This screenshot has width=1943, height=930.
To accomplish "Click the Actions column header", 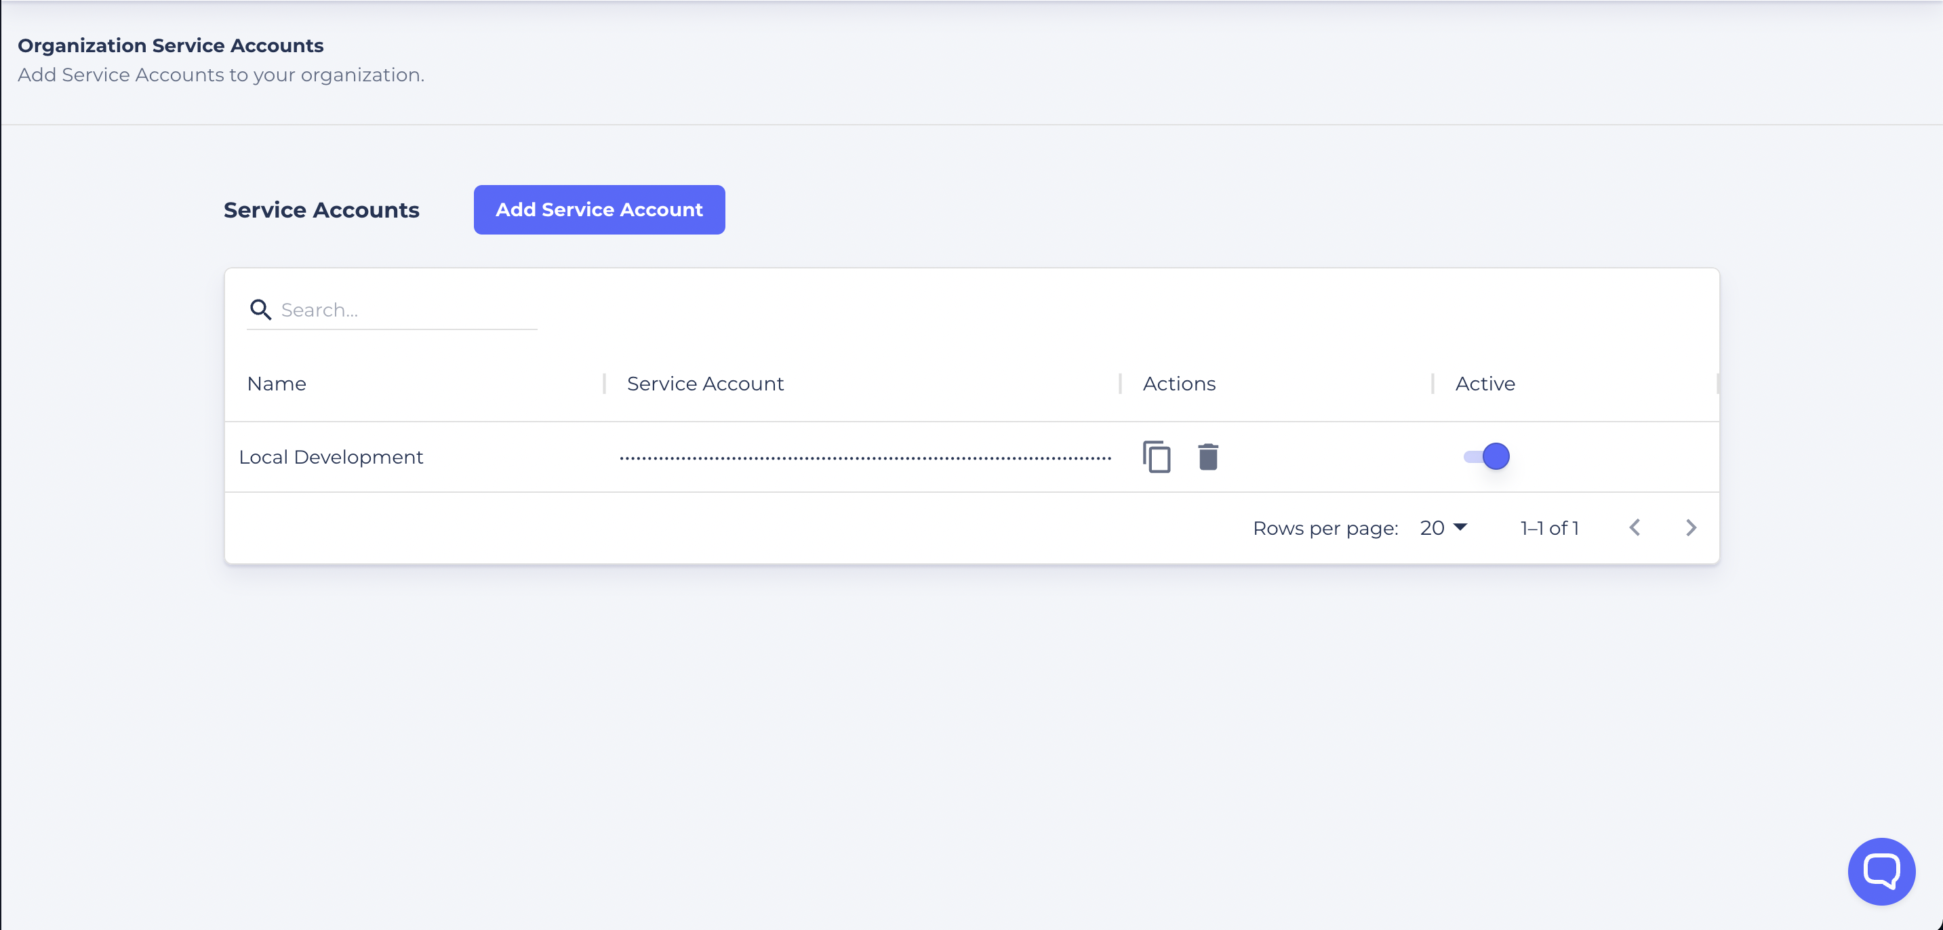I will click(1179, 383).
